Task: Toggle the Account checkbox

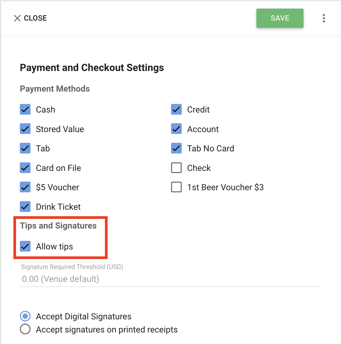Action: [x=176, y=129]
